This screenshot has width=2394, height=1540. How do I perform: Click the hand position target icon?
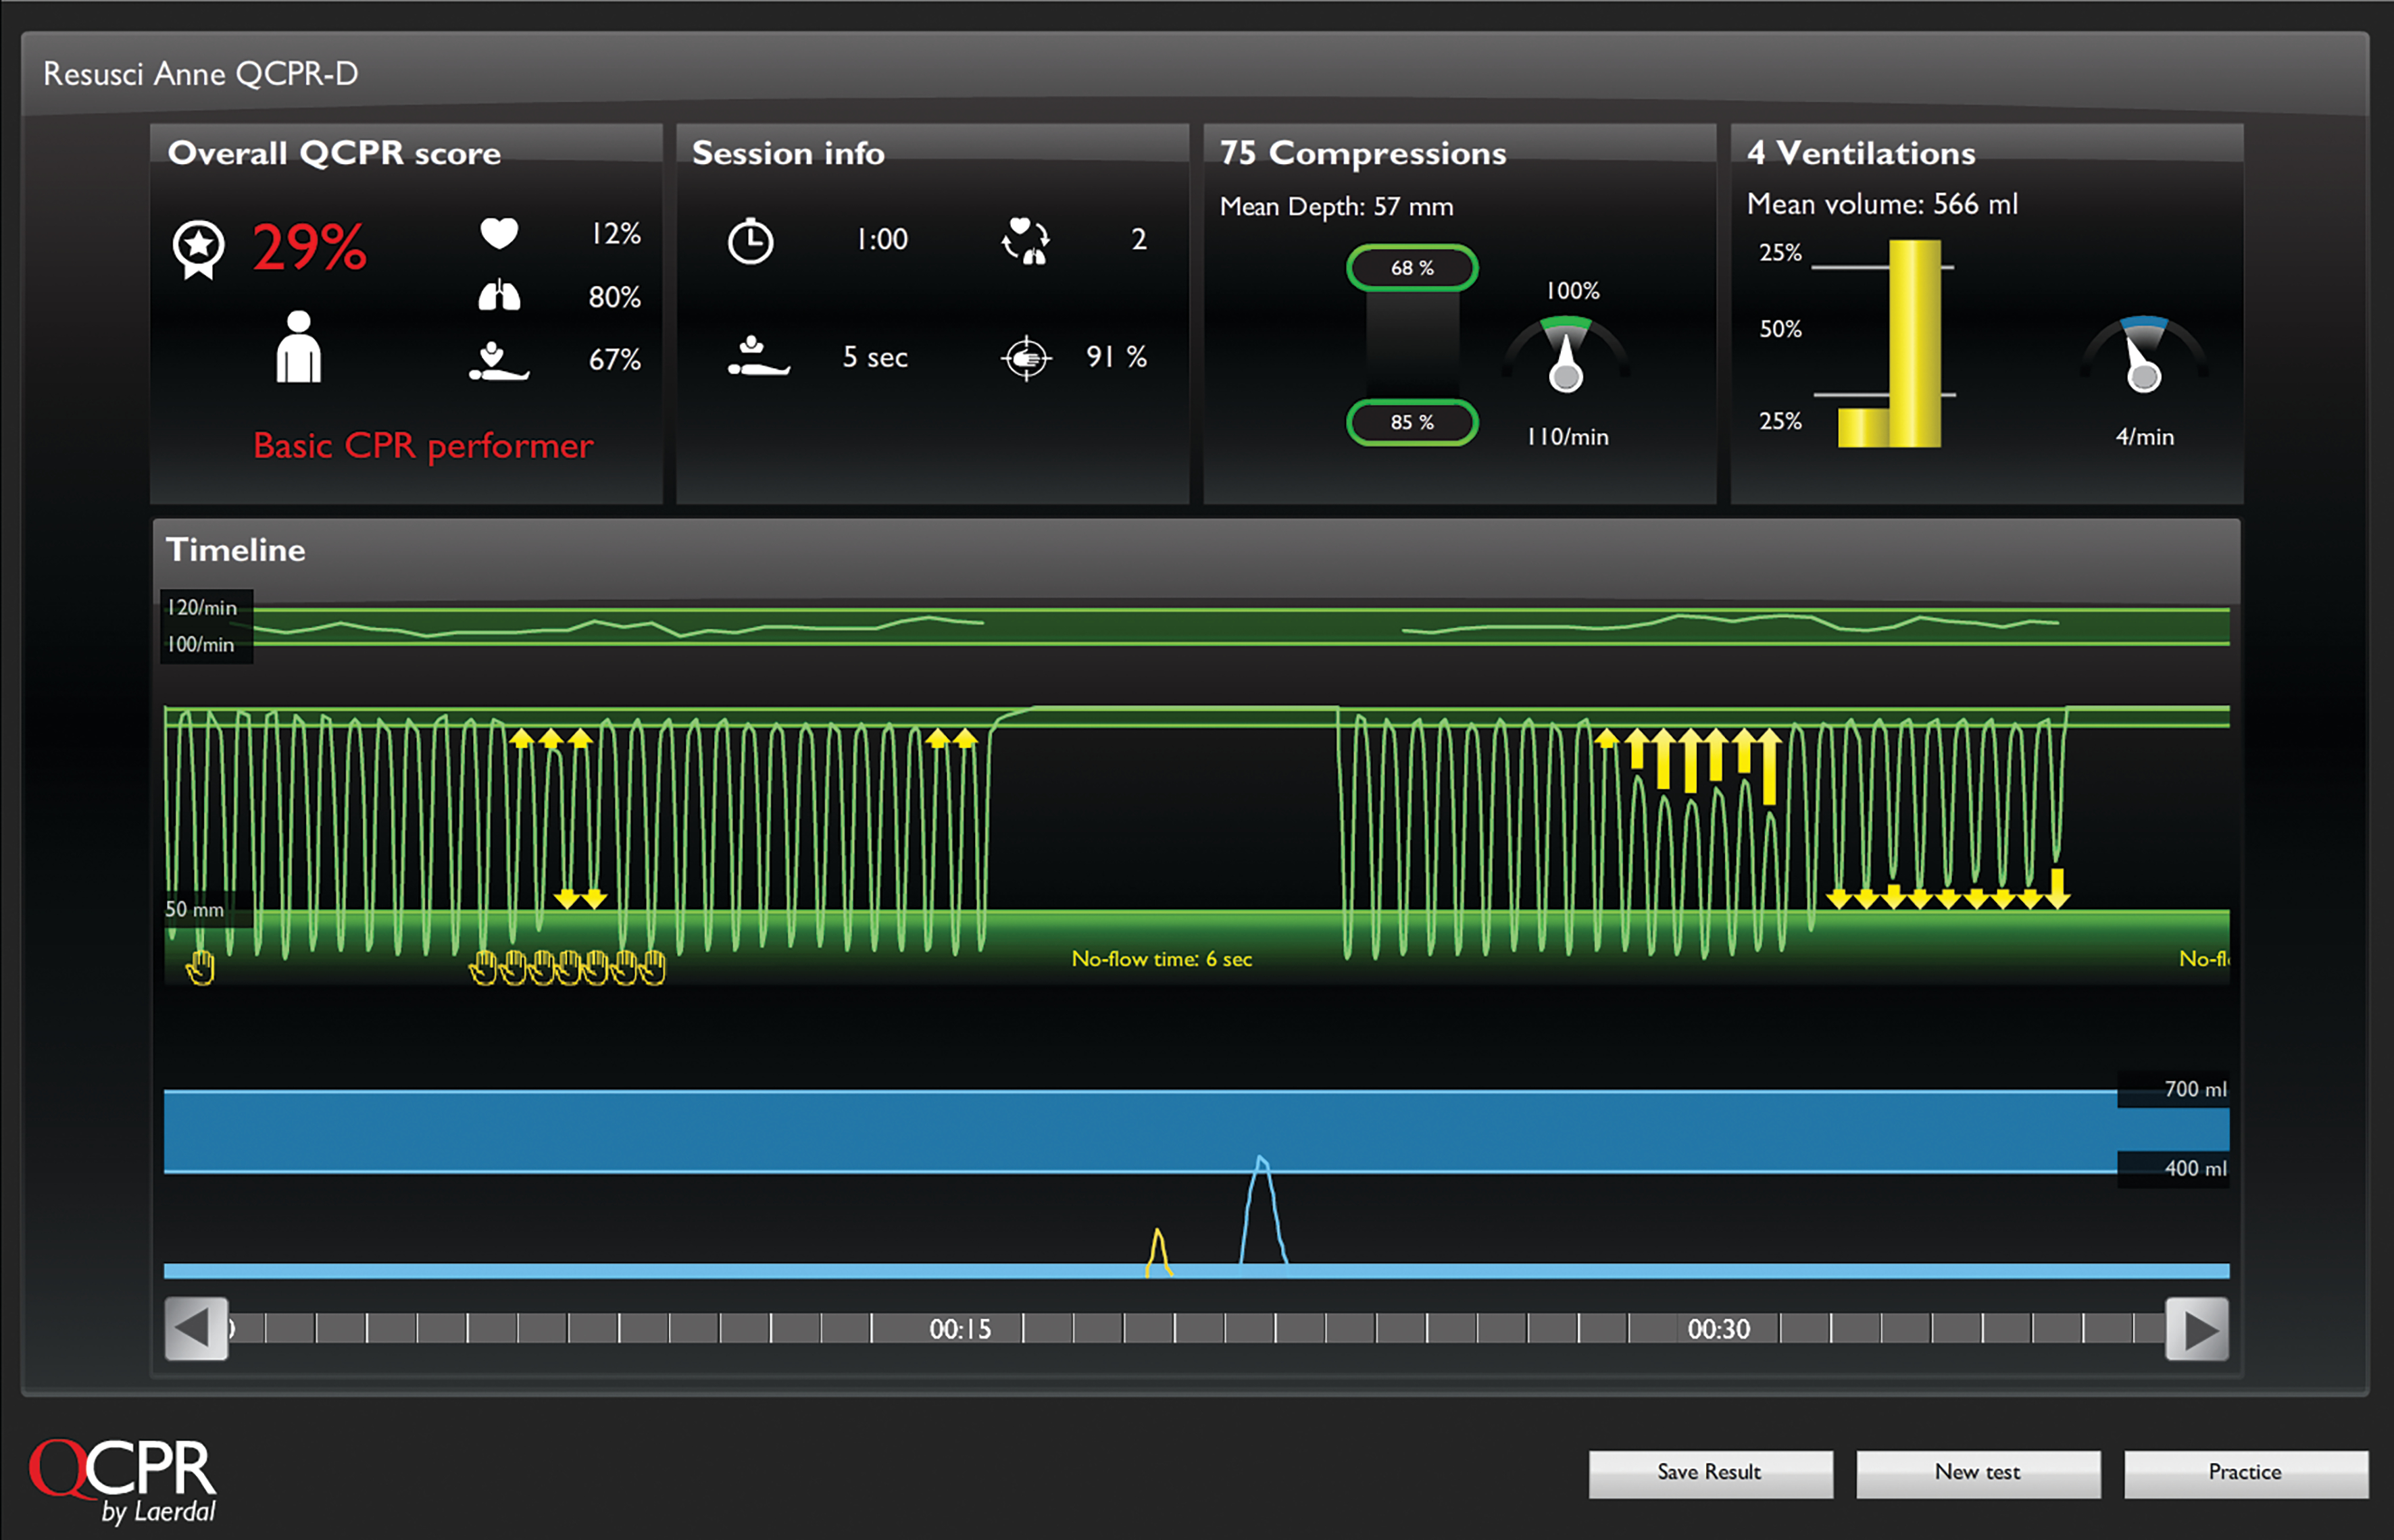point(1026,358)
